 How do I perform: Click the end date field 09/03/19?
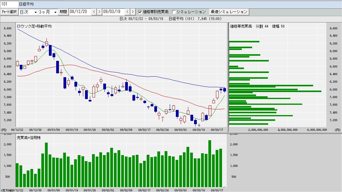tap(113, 12)
